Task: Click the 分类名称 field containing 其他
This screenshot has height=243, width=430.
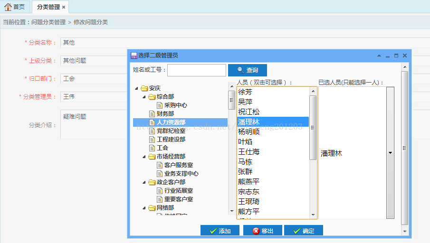Action: pos(245,43)
